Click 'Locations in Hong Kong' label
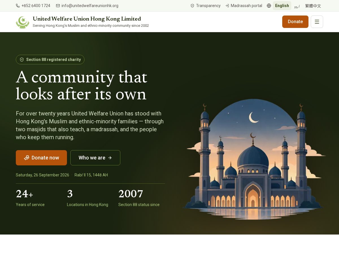 tap(88, 205)
